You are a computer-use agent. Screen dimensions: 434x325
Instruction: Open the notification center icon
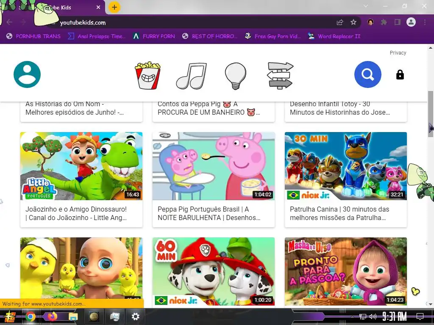coord(420,317)
